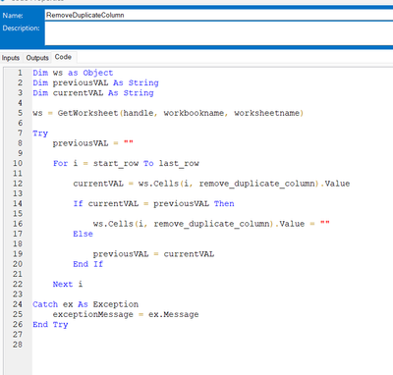The width and height of the screenshot is (393, 375).
Task: Select the Code tab
Action: (x=63, y=57)
